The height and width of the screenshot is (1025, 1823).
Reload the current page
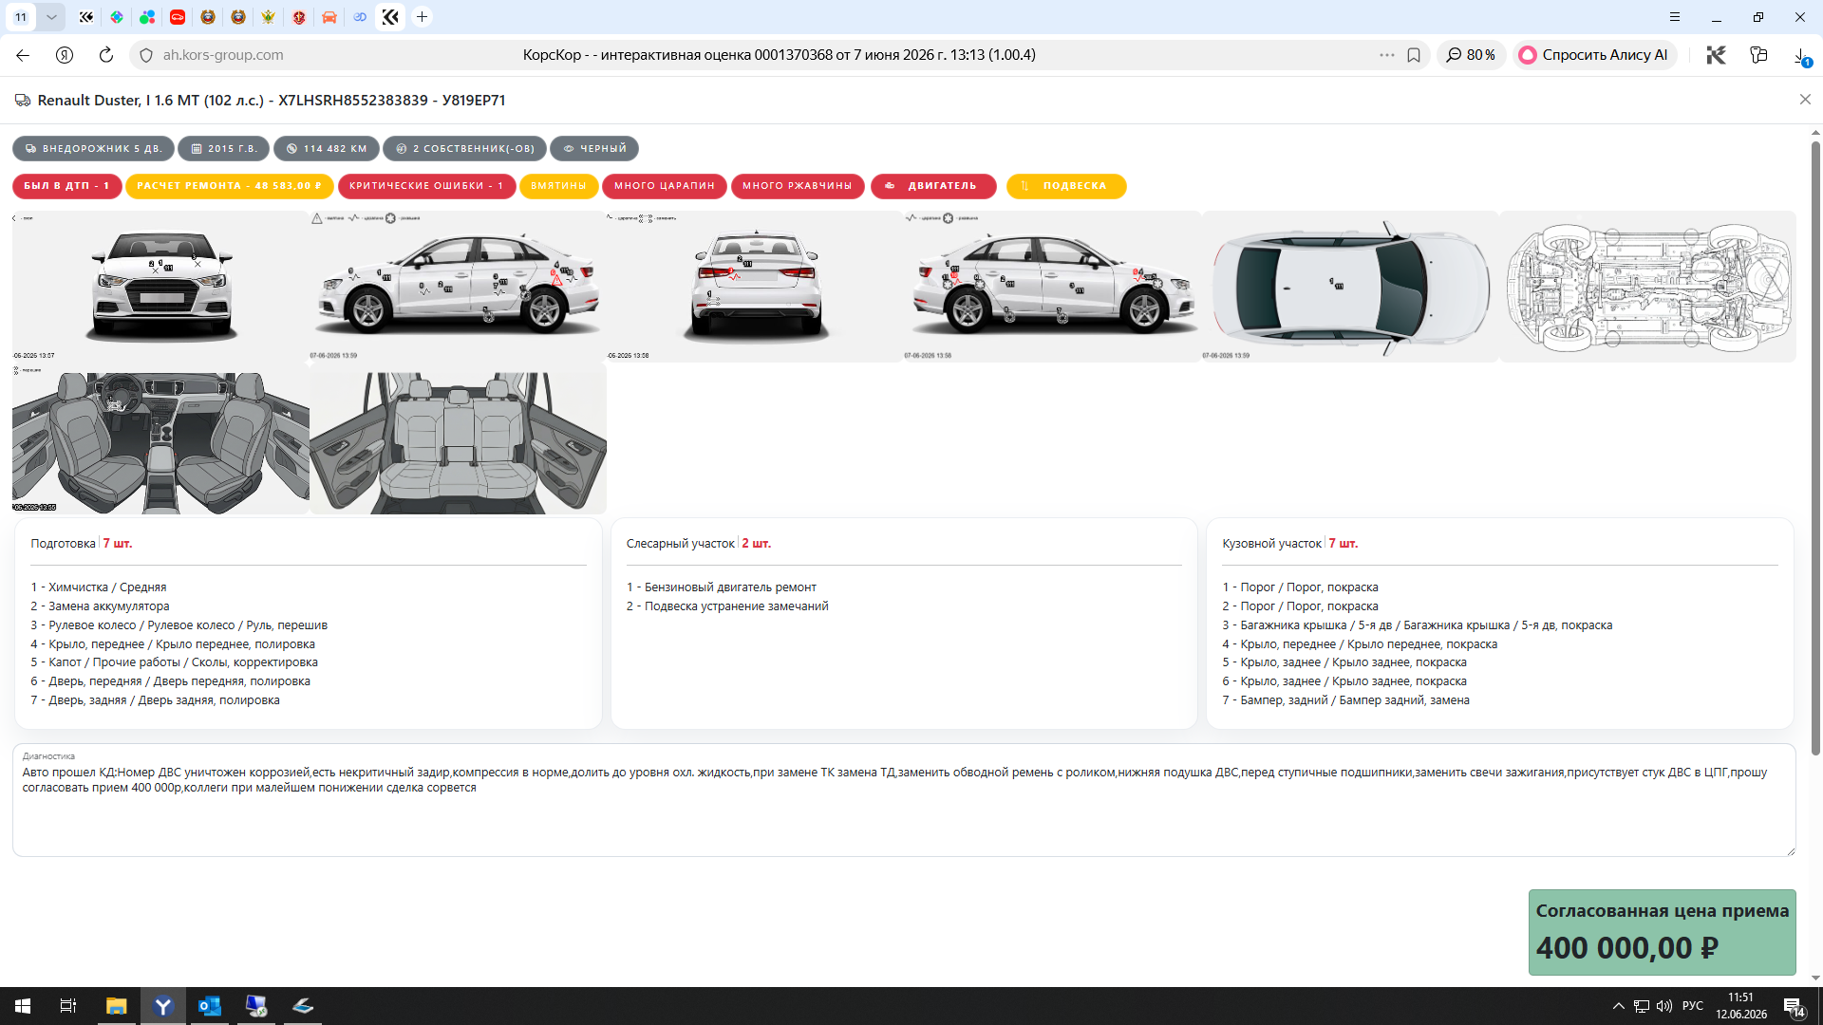pyautogui.click(x=106, y=55)
